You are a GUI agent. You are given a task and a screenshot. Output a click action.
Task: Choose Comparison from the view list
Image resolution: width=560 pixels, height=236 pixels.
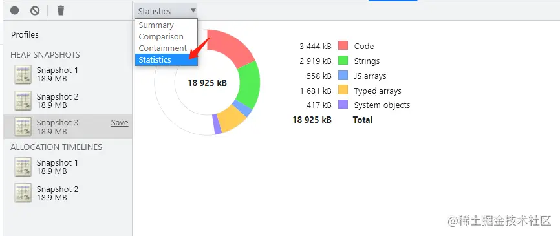(x=166, y=36)
